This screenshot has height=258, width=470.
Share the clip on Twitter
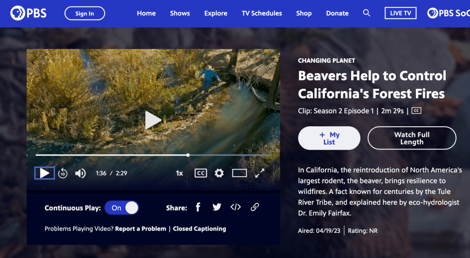pyautogui.click(x=217, y=207)
